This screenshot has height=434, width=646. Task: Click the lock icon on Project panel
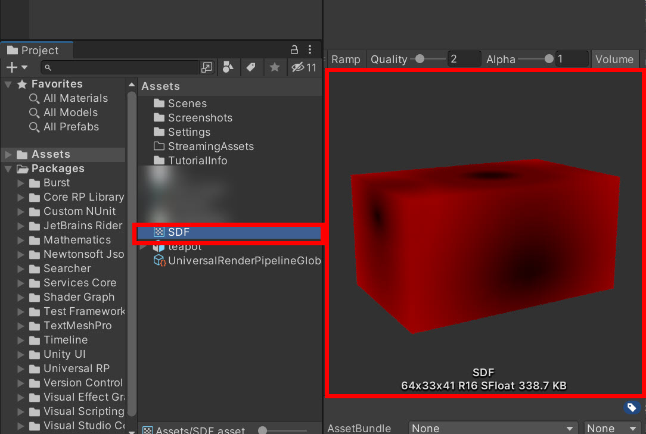point(294,50)
